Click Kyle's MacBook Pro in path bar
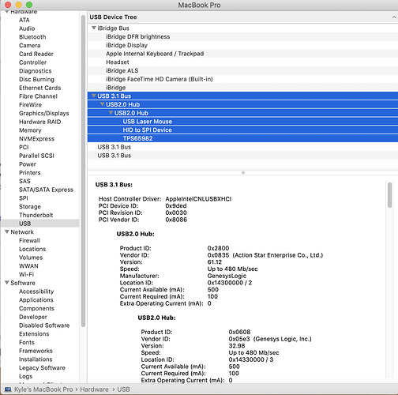The image size is (398, 395). pyautogui.click(x=43, y=389)
